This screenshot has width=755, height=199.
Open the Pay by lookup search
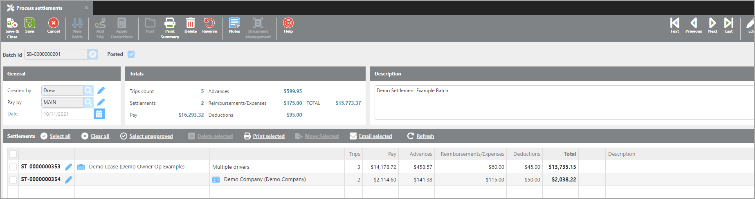88,102
